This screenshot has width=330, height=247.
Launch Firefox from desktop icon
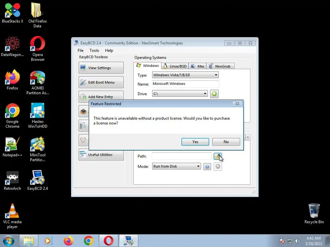(13, 80)
